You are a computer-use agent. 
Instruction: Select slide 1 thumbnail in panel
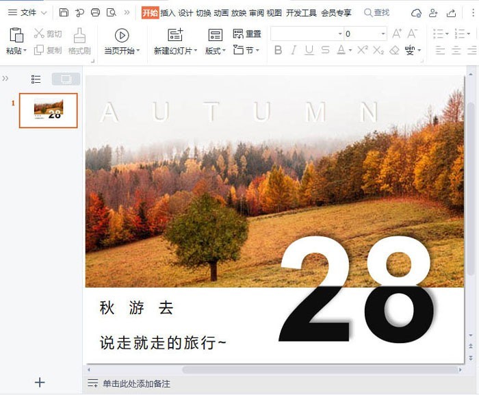[48, 110]
